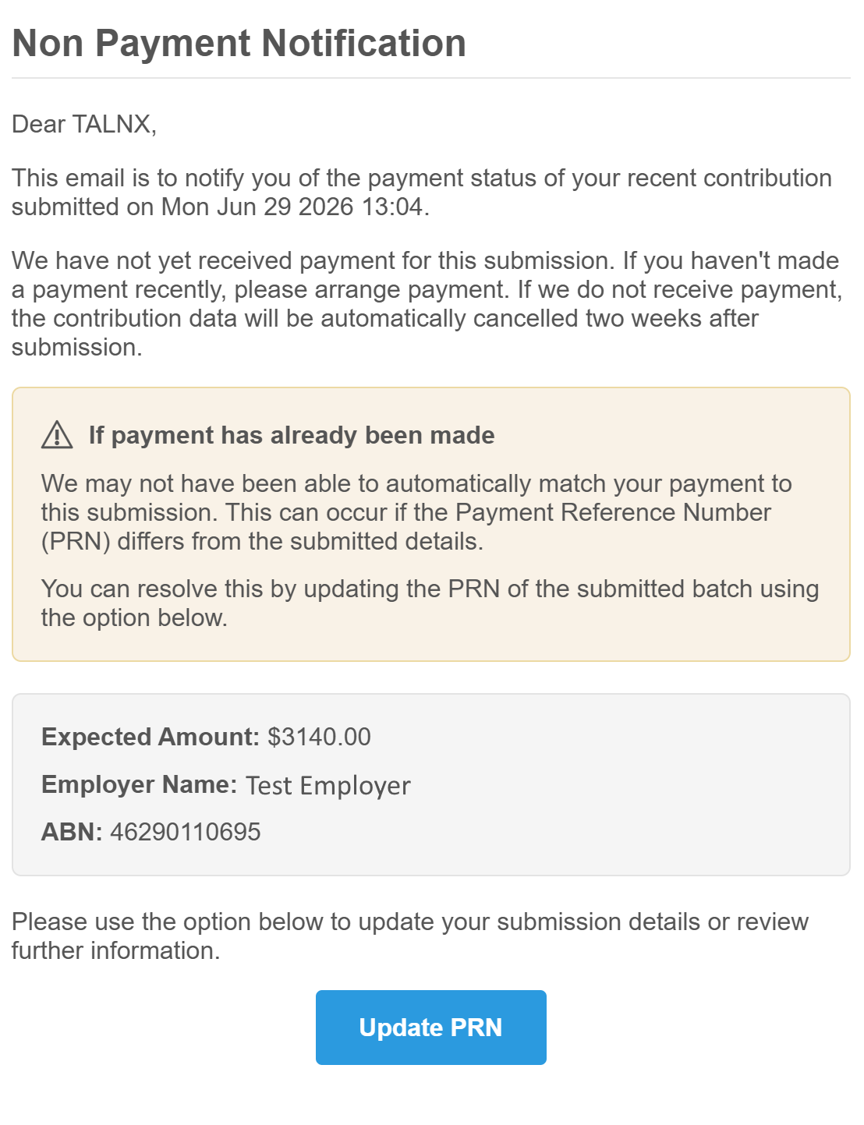Click the Dear TALNX greeting
The height and width of the screenshot is (1125, 864).
(x=84, y=124)
